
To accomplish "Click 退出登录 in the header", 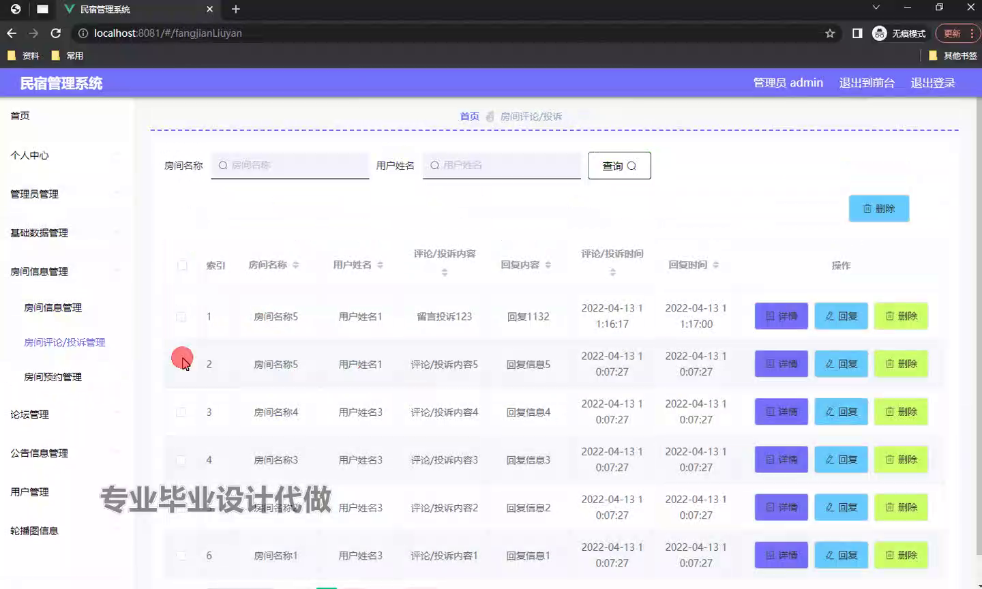I will tap(933, 82).
